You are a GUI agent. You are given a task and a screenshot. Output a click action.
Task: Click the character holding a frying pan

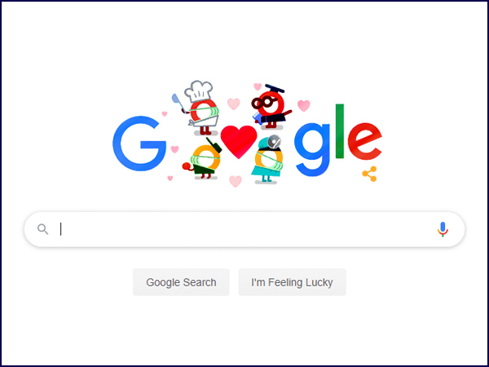(x=202, y=158)
